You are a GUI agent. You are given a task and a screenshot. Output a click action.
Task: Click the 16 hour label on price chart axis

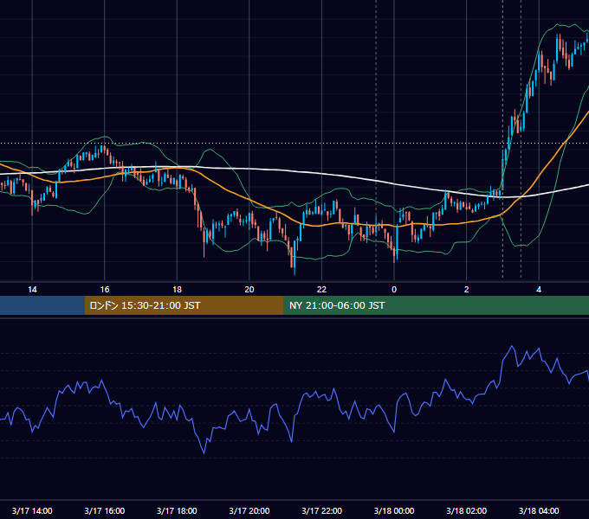(x=105, y=290)
